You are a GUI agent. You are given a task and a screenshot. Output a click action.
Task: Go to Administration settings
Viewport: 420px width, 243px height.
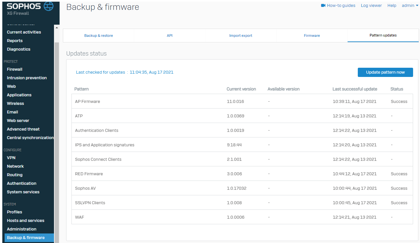(x=22, y=229)
